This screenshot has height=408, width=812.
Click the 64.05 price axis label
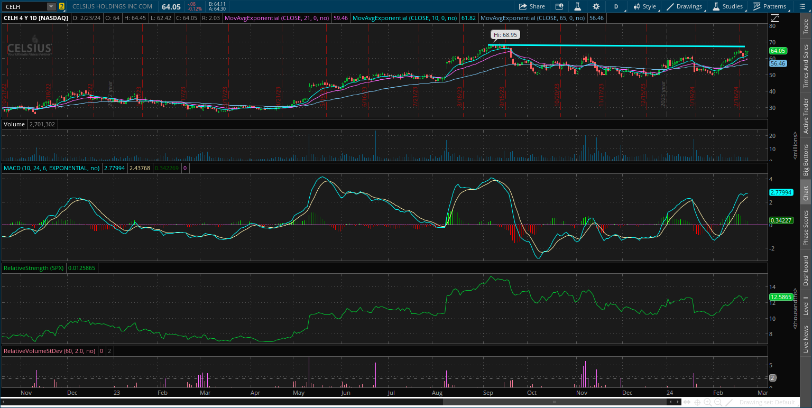[x=778, y=51]
